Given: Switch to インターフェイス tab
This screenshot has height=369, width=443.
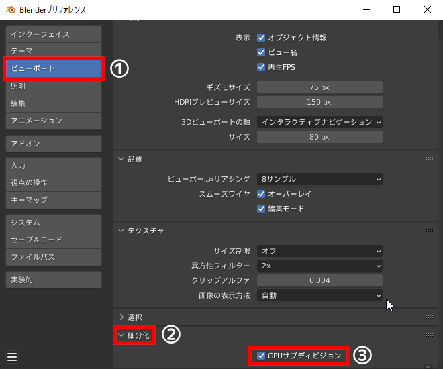Looking at the screenshot, I should click(54, 34).
